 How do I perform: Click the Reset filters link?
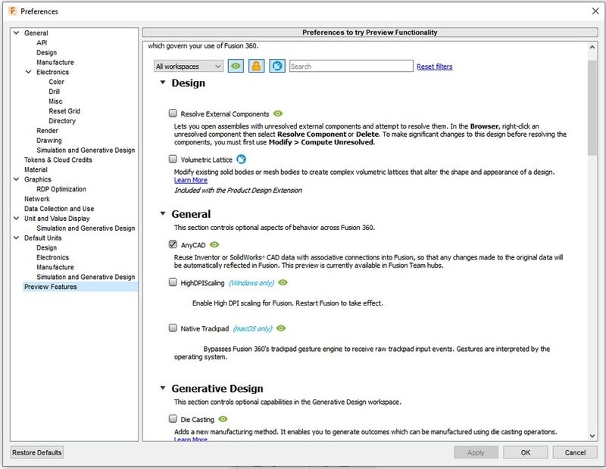click(434, 67)
